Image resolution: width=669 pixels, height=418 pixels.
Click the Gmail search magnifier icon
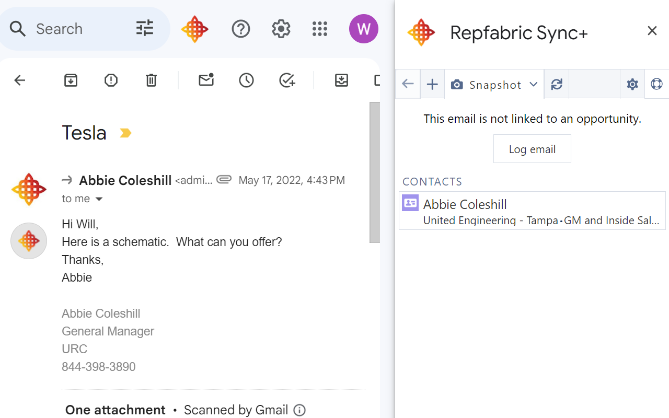coord(18,29)
